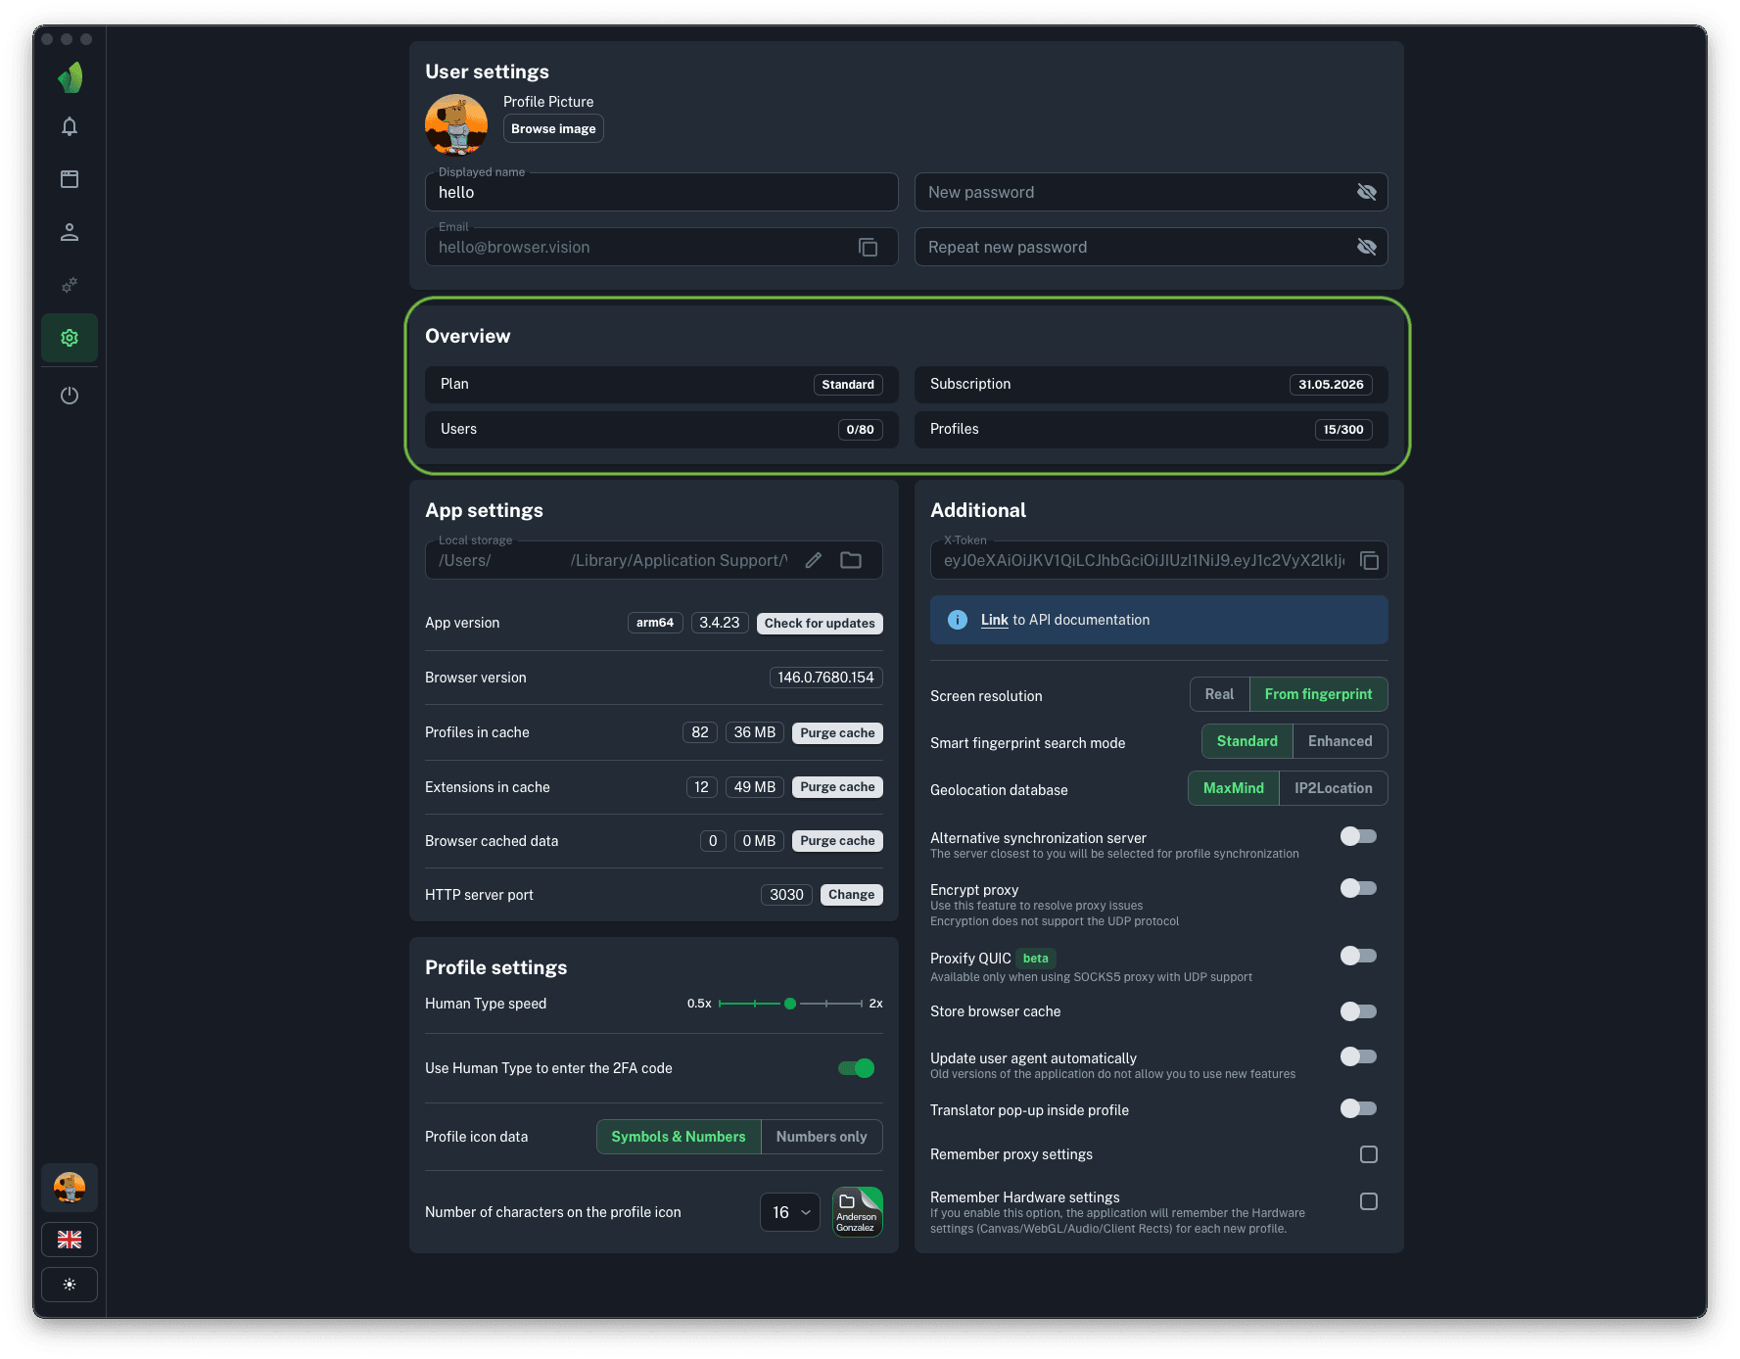
Task: Click the Displayed name input field
Action: click(x=661, y=193)
